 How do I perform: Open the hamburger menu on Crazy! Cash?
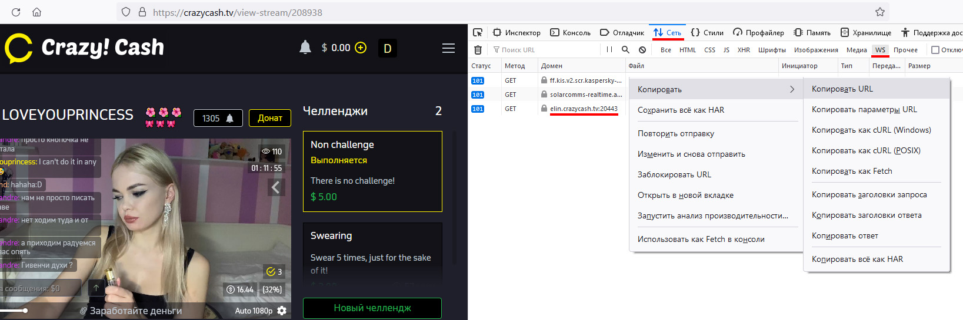coord(448,48)
